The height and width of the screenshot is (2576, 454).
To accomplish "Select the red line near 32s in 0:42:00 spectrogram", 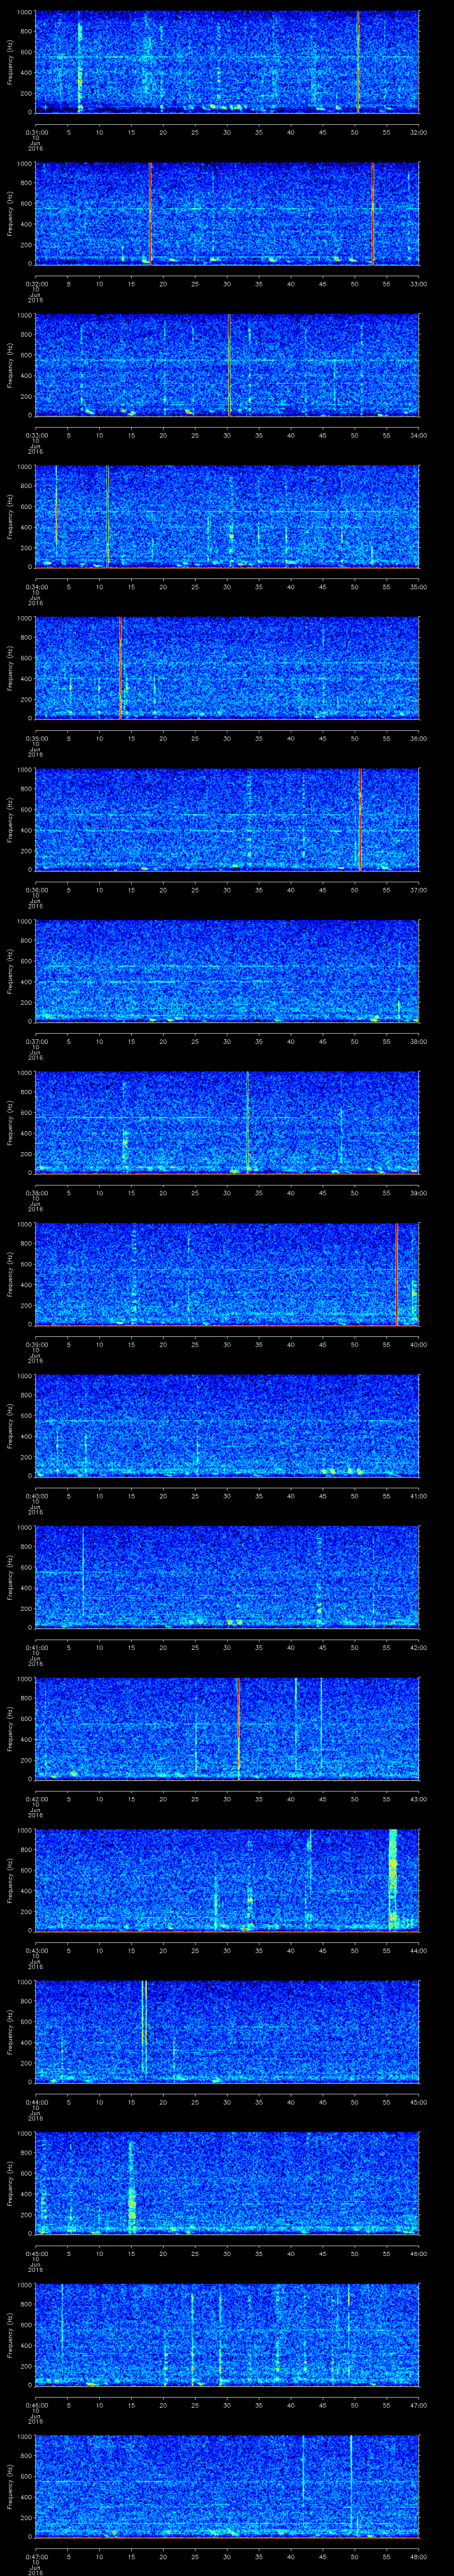I will click(x=239, y=1728).
